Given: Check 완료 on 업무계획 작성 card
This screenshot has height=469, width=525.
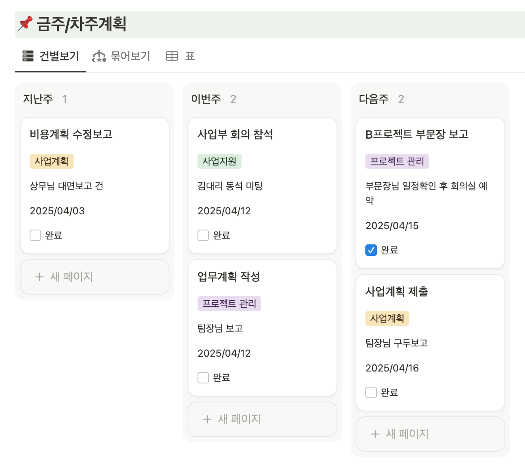Looking at the screenshot, I should tap(203, 378).
